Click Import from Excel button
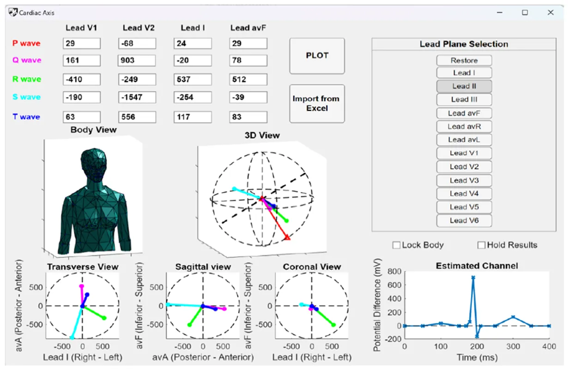568x369 pixels. pyautogui.click(x=317, y=103)
